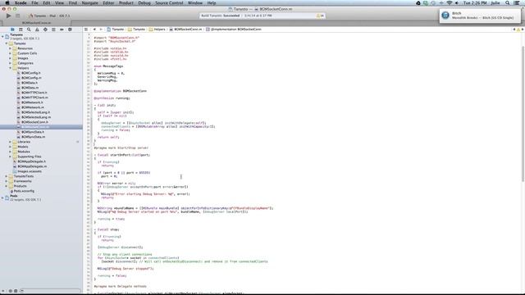
Task: Open the Test navigator icon
Action: pyautogui.click(x=45, y=29)
